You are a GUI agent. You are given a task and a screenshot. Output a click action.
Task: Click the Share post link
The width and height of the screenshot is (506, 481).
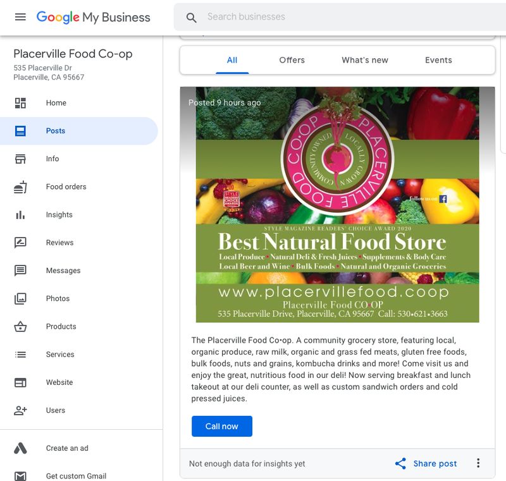click(435, 463)
